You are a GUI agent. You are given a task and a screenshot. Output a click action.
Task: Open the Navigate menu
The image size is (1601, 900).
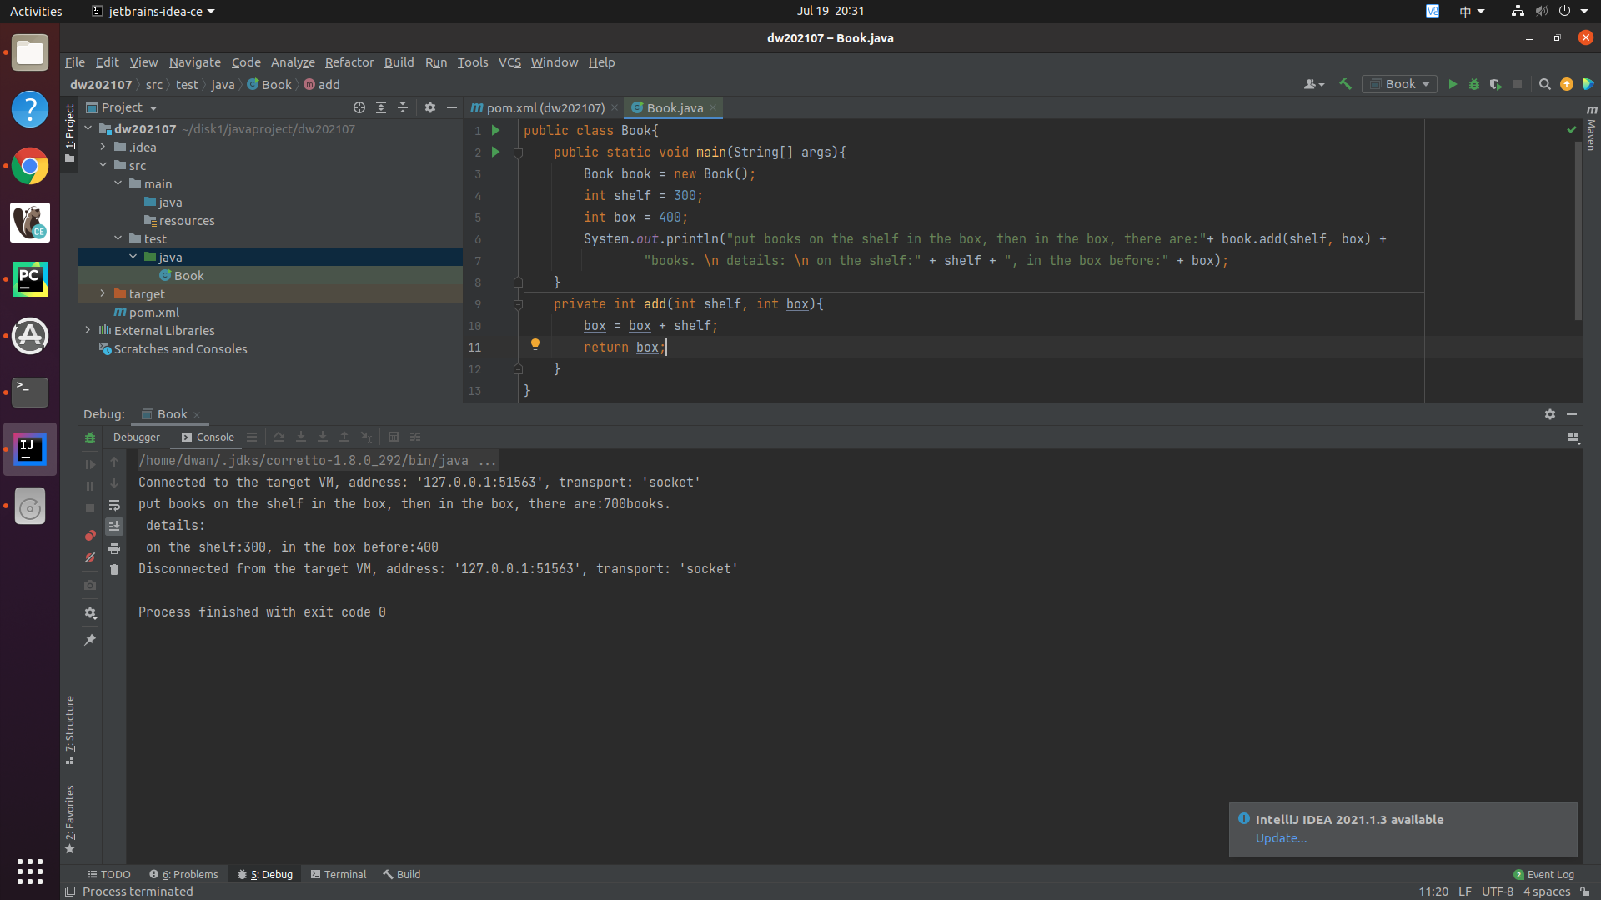pos(195,62)
